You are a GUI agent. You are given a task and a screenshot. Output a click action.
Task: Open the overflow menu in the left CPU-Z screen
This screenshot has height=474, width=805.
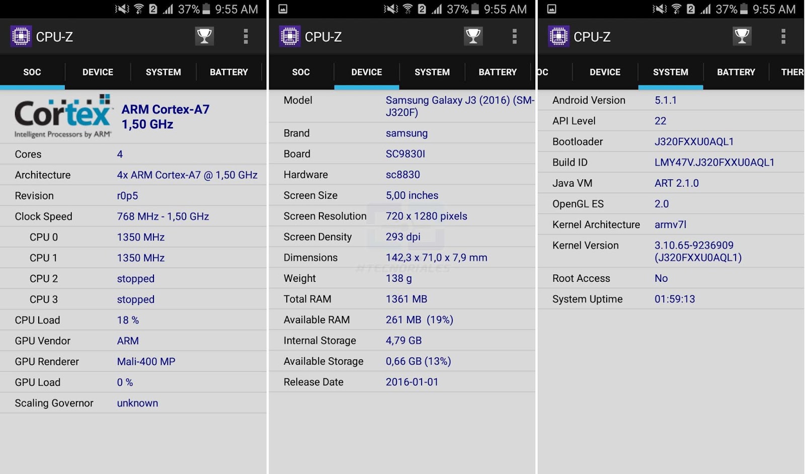(246, 36)
